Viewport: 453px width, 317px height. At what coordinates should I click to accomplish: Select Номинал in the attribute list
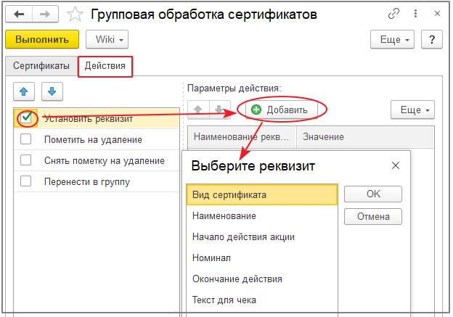click(x=211, y=258)
